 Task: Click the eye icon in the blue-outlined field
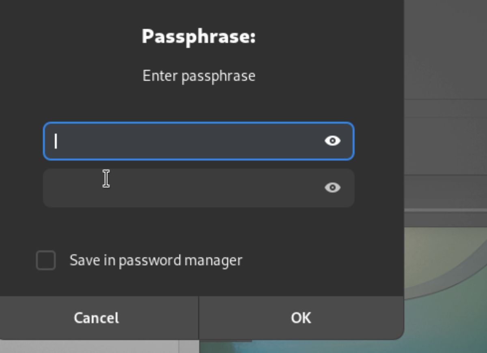point(332,141)
